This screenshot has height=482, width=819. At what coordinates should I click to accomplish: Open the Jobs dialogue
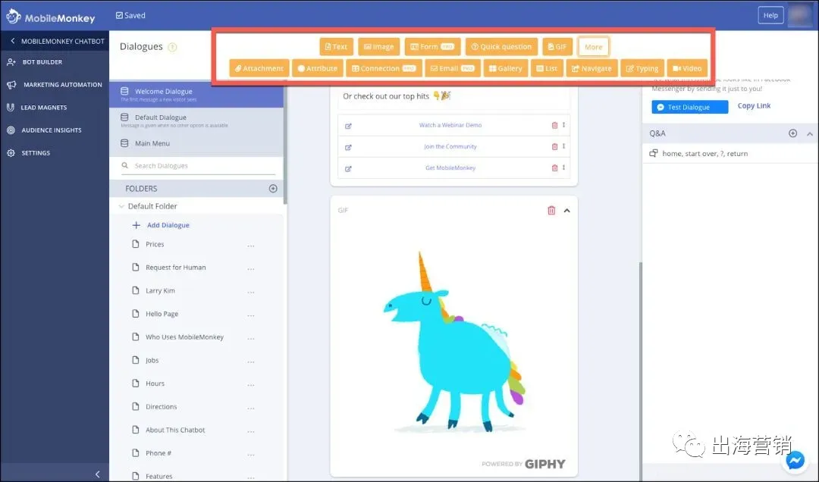152,360
